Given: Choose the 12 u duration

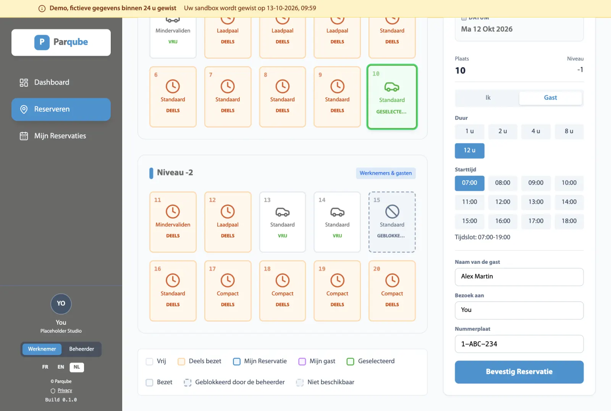Looking at the screenshot, I should [x=469, y=151].
